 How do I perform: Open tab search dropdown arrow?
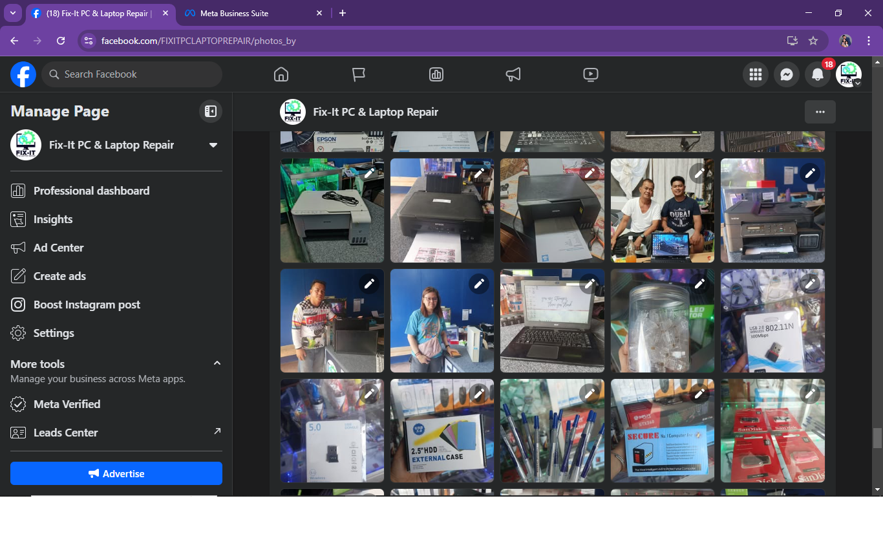point(13,13)
